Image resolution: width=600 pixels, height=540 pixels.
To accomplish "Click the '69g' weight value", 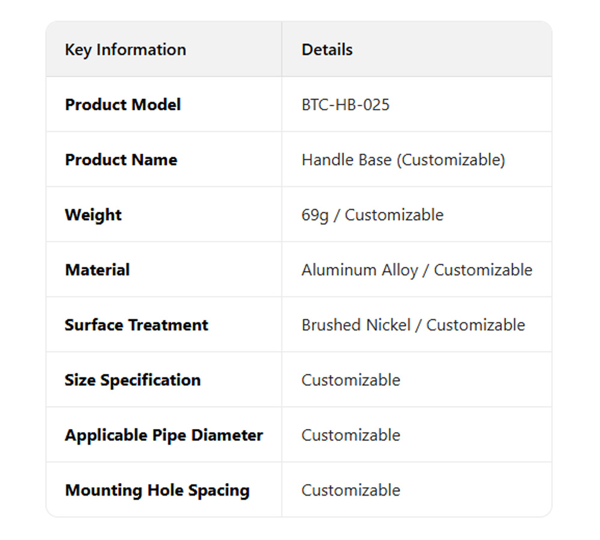I will tap(315, 215).
